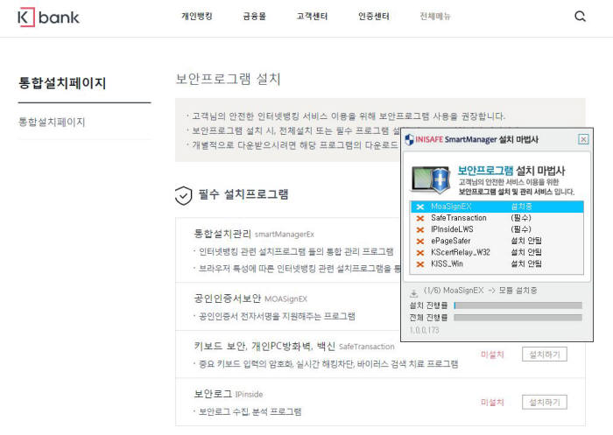
Task: Click the 키보드 보안 SafeTransaction heading
Action: pyautogui.click(x=294, y=347)
